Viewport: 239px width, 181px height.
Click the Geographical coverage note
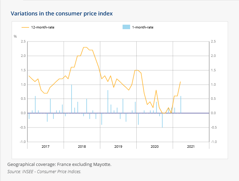59,164
